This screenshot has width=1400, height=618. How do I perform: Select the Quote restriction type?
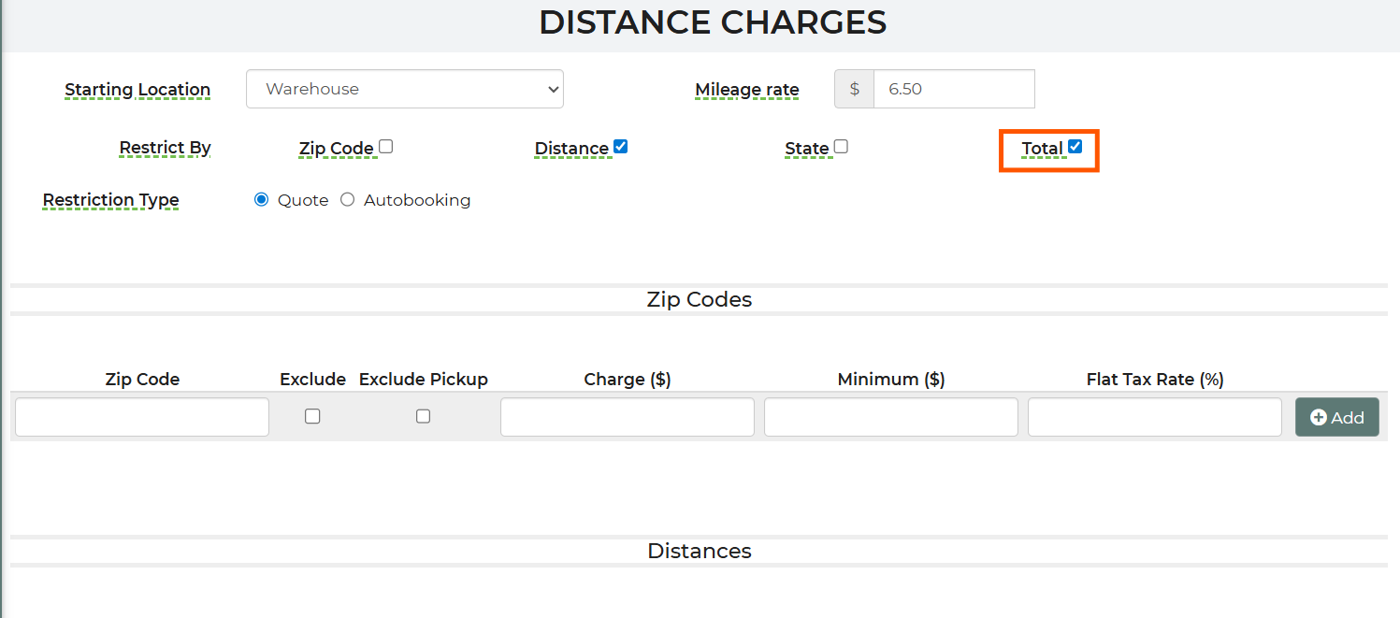(262, 200)
